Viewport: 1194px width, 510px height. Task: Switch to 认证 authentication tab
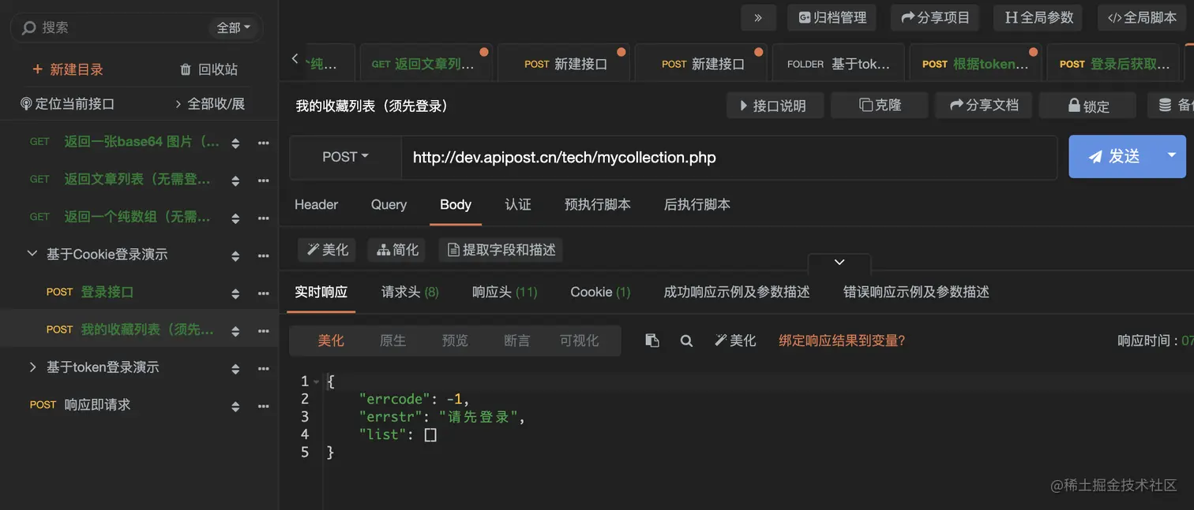(518, 204)
